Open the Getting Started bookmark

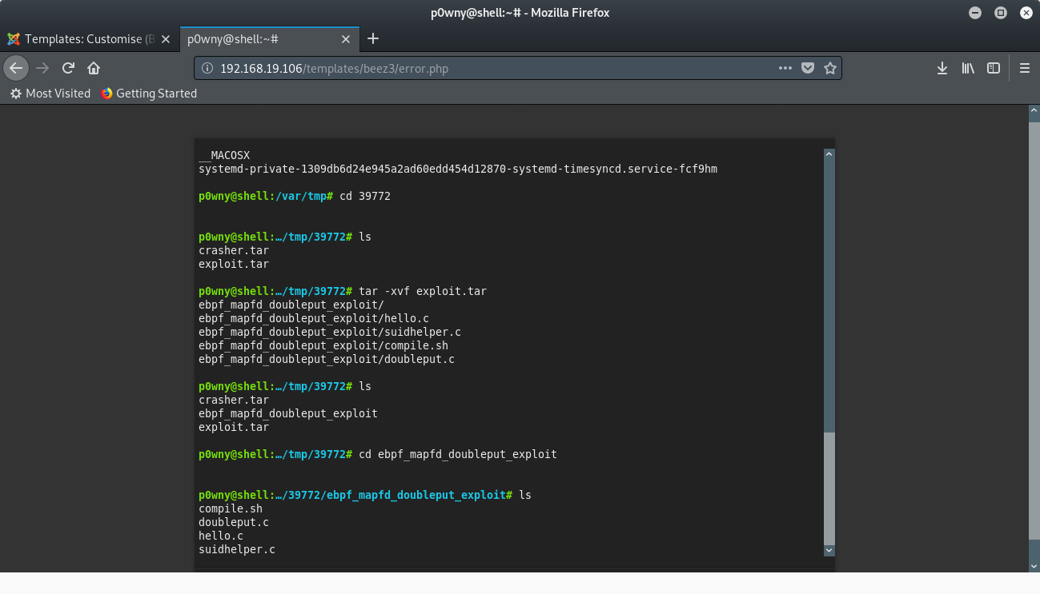pos(149,94)
